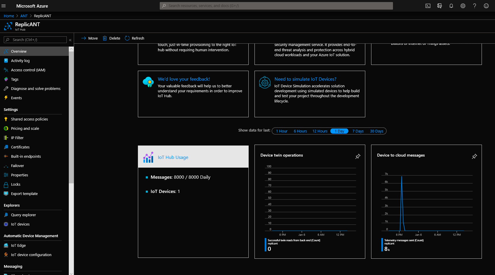The height and width of the screenshot is (275, 495).
Task: Click the Delete trash can icon
Action: [105, 38]
